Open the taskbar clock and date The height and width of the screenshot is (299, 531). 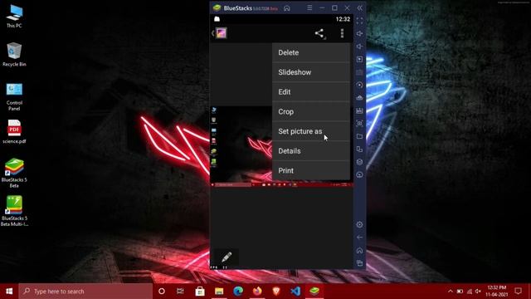point(497,292)
